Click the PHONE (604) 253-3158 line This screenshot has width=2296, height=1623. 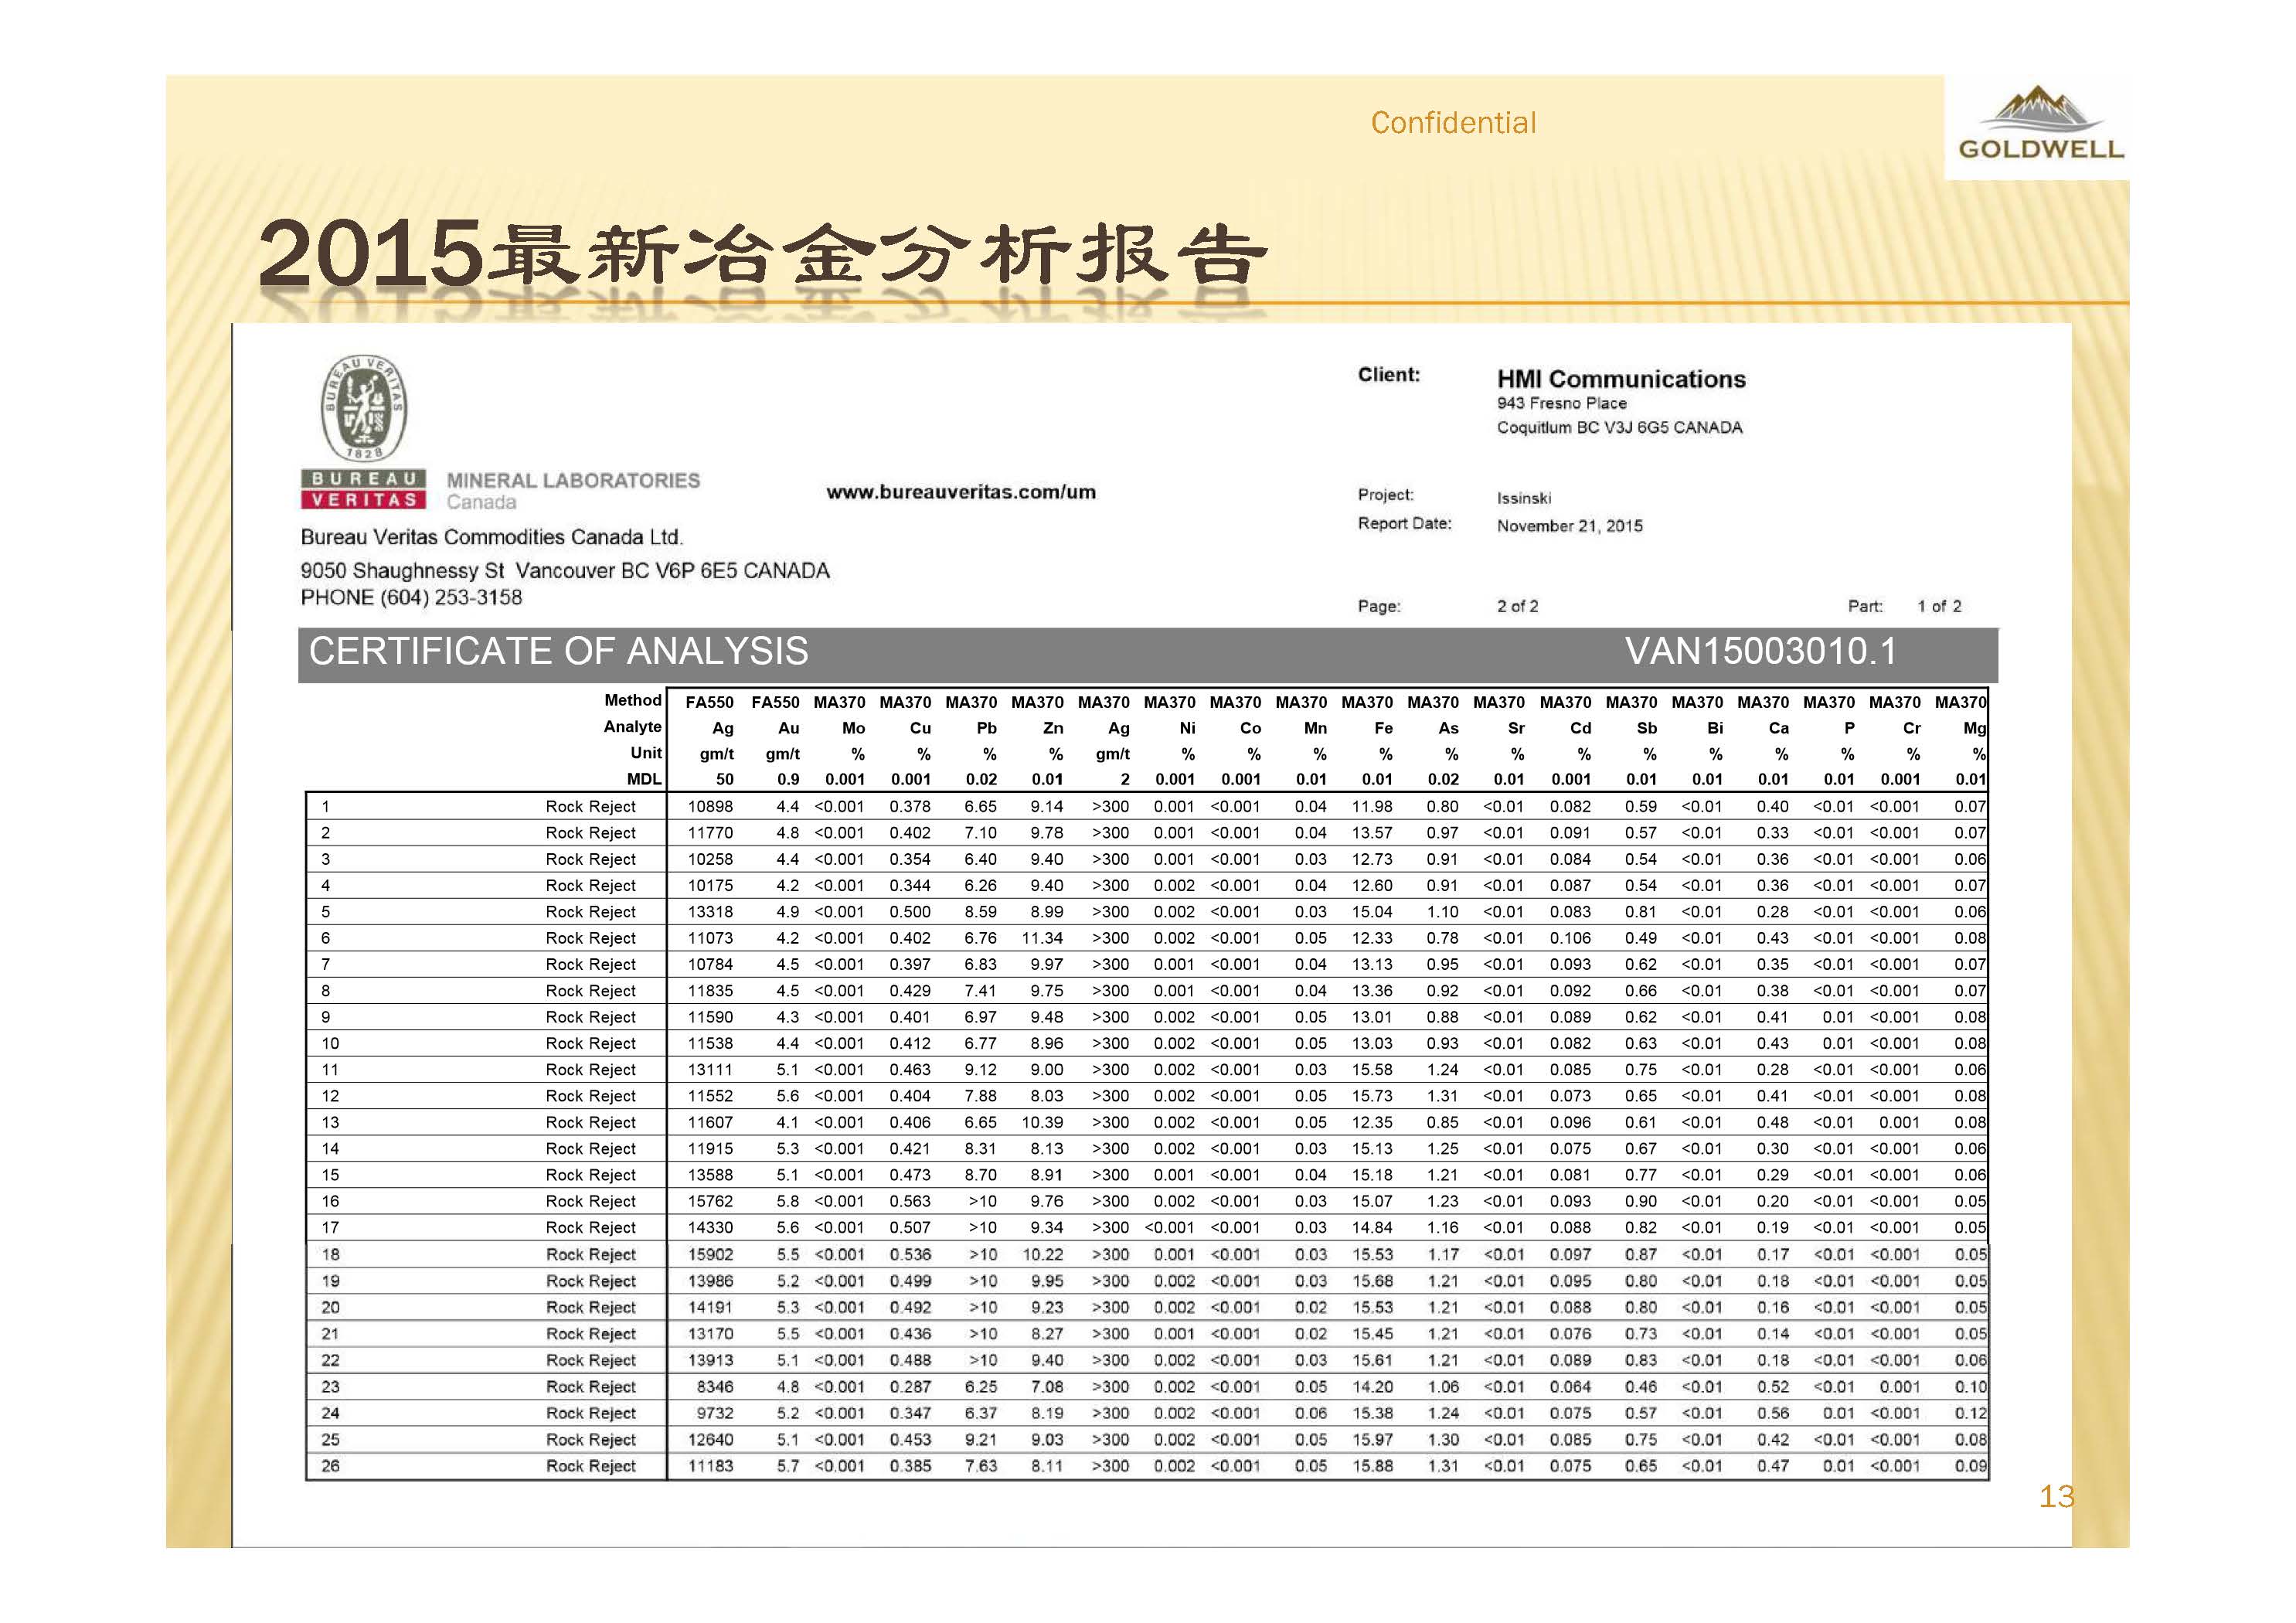click(x=411, y=598)
